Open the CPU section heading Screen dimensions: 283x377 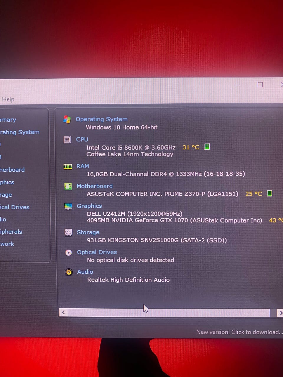click(82, 139)
